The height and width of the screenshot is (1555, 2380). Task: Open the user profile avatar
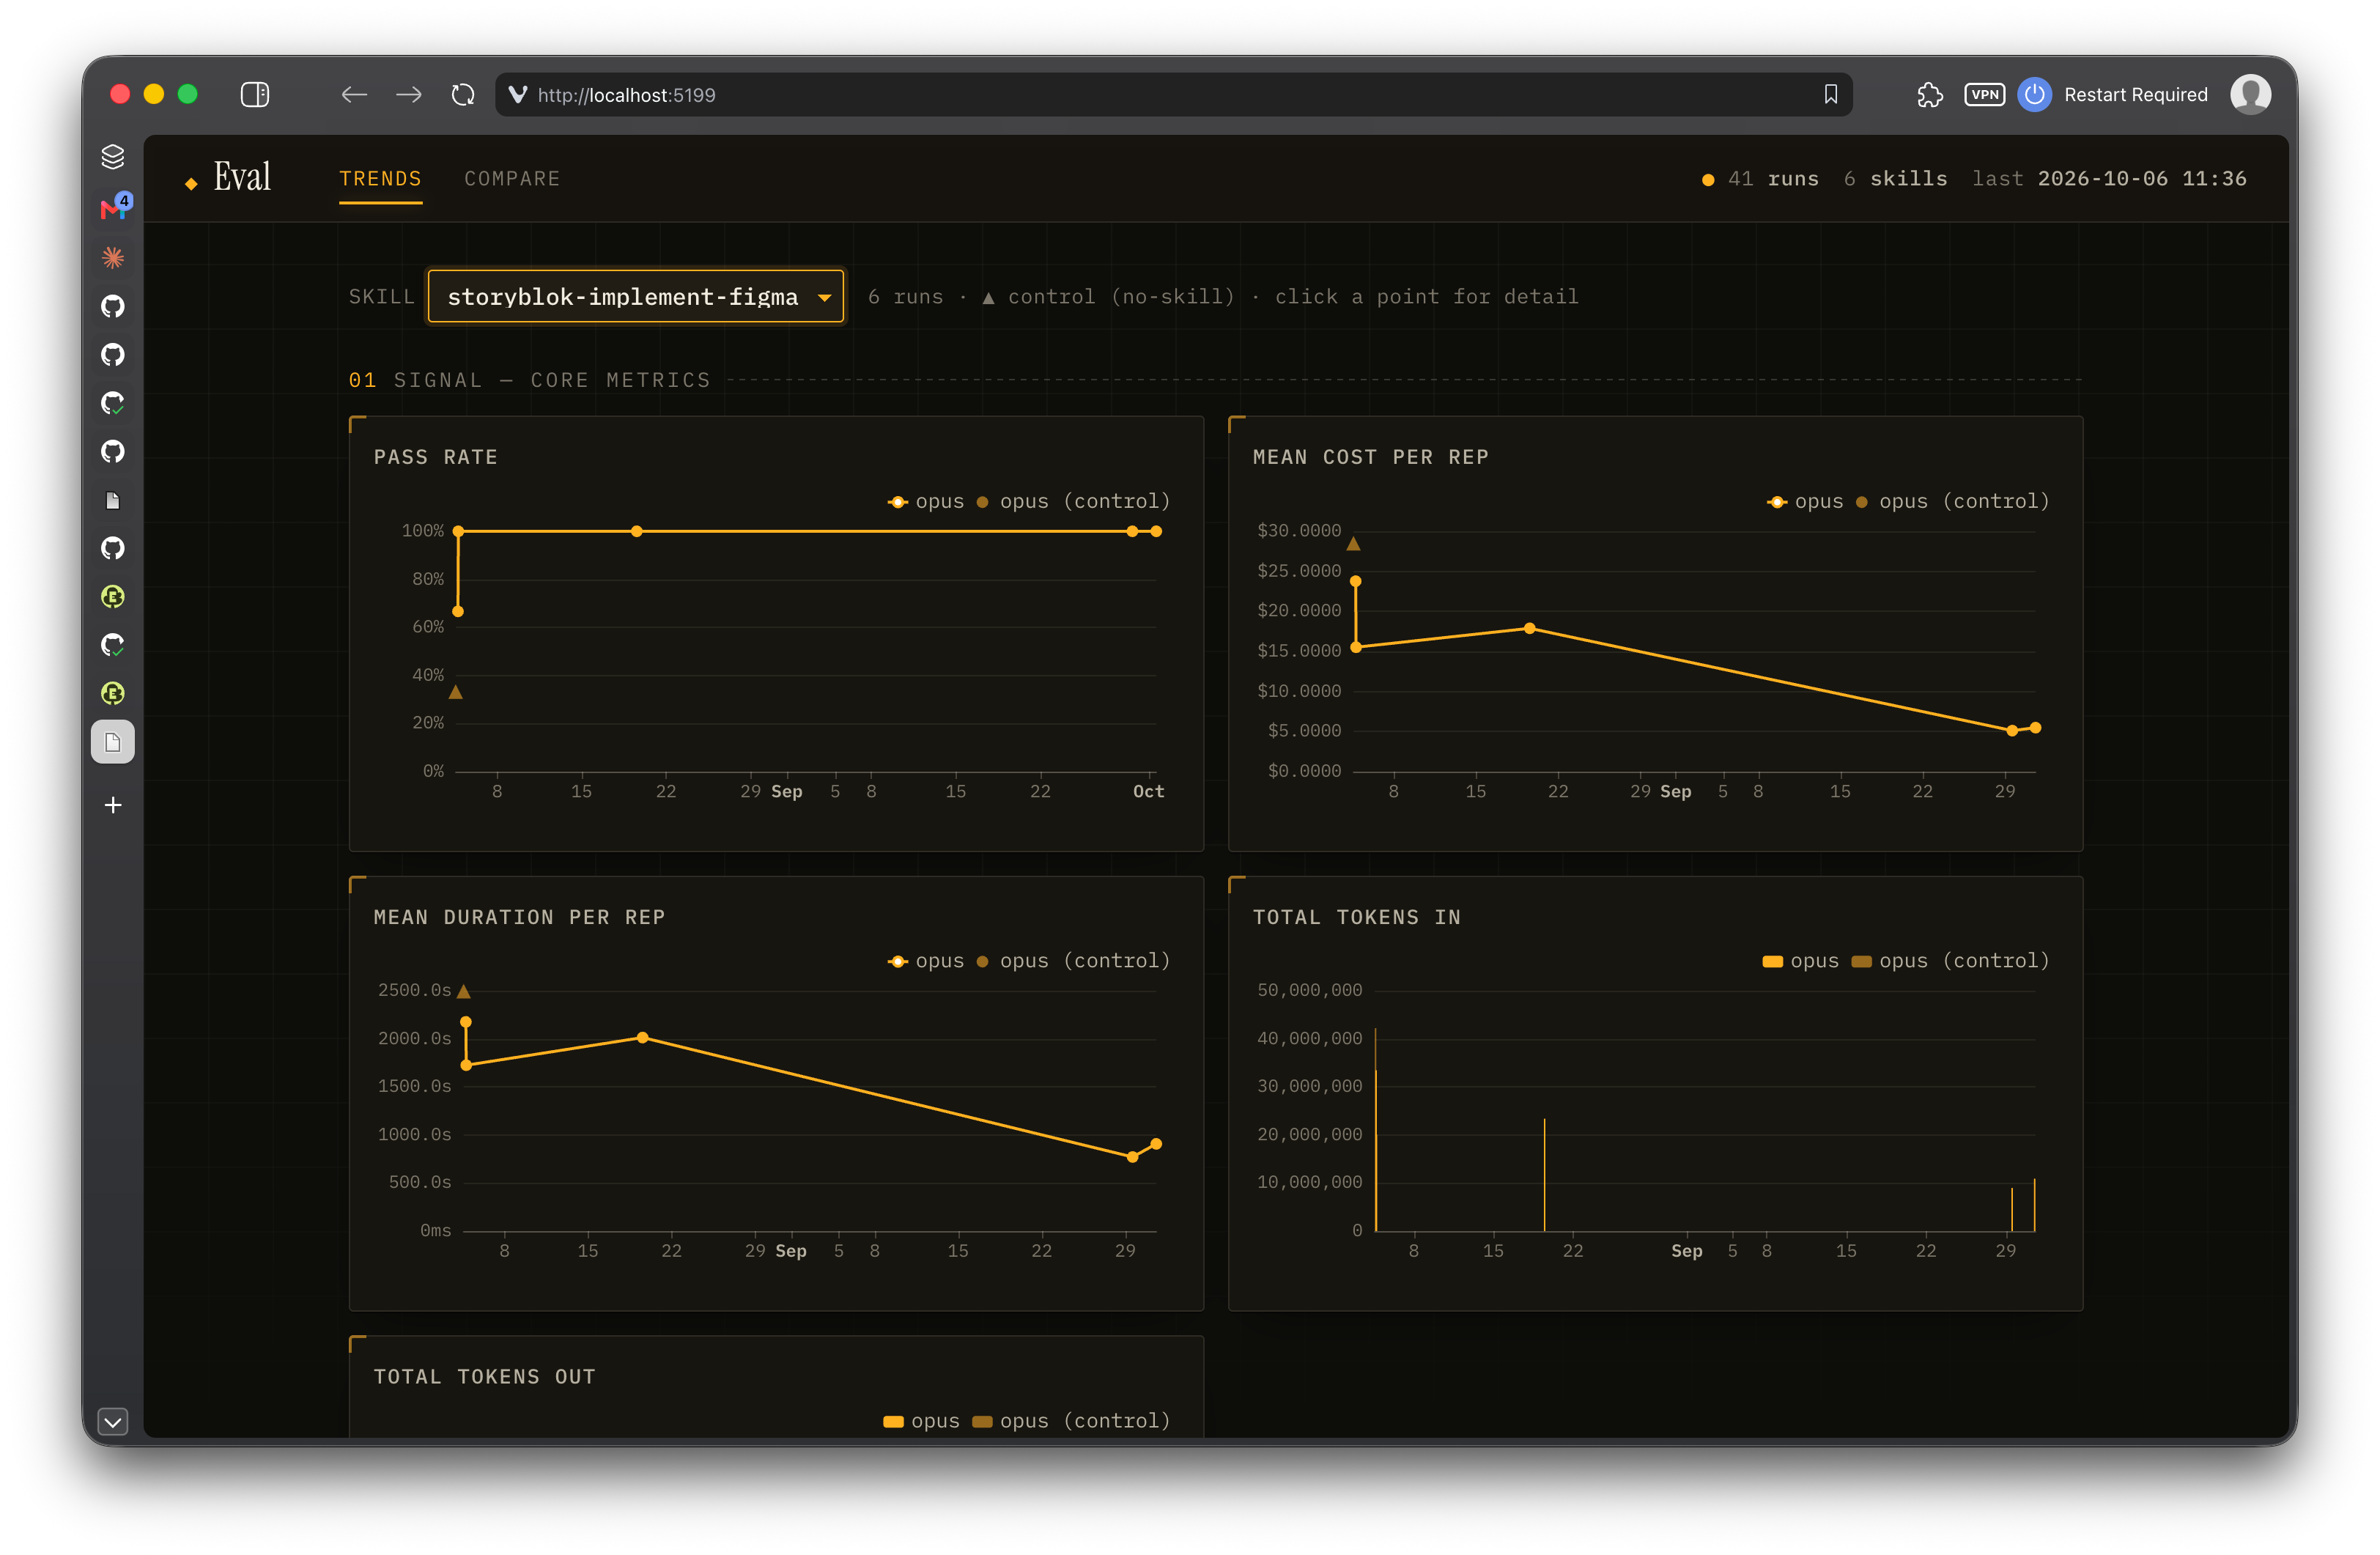tap(2250, 95)
